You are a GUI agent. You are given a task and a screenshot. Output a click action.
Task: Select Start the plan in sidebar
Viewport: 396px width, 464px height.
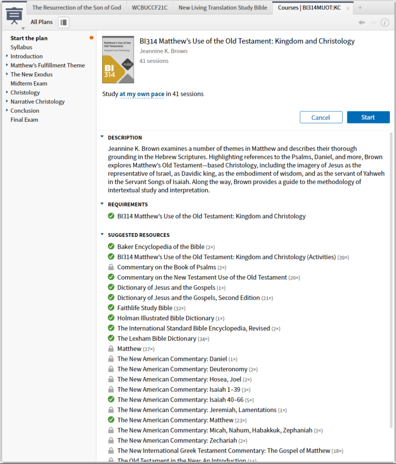pyautogui.click(x=29, y=38)
